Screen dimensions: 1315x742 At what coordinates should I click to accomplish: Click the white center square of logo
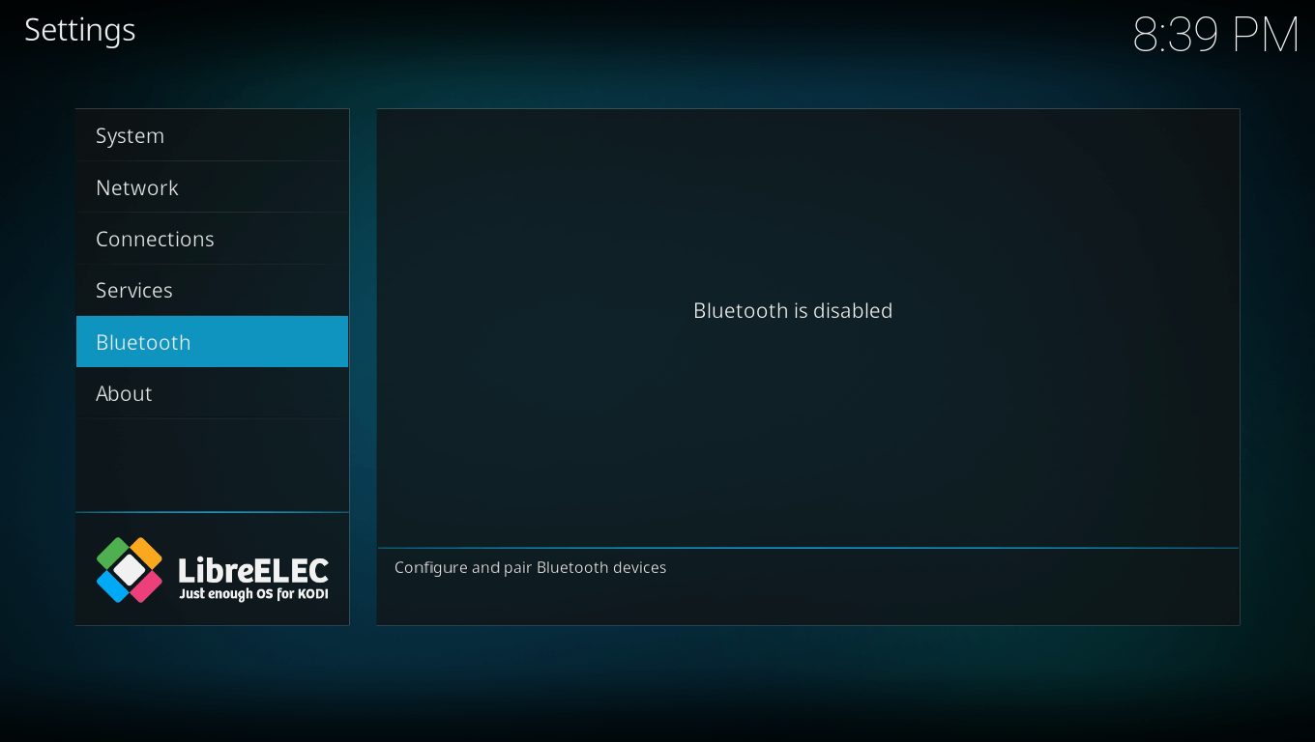130,570
